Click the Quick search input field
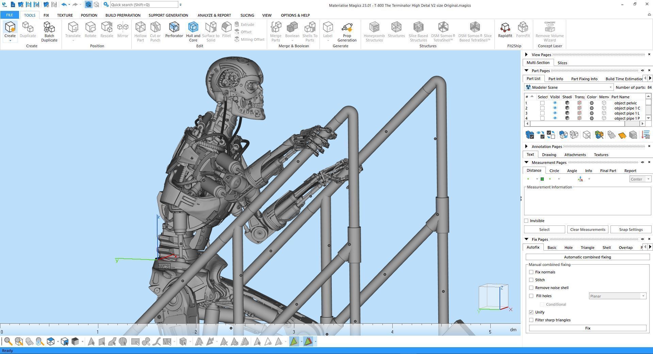This screenshot has height=354, width=653. point(144,5)
